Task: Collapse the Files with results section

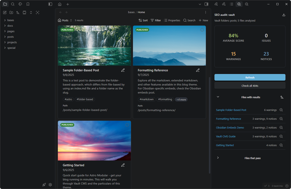Action: (218, 97)
